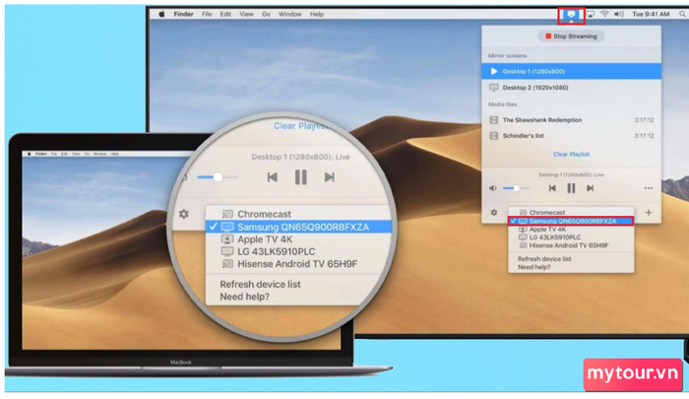
Task: Open the Help menu on the TV screen
Action: tap(316, 14)
